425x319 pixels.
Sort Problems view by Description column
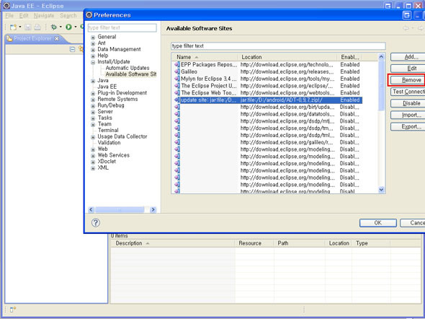click(173, 243)
